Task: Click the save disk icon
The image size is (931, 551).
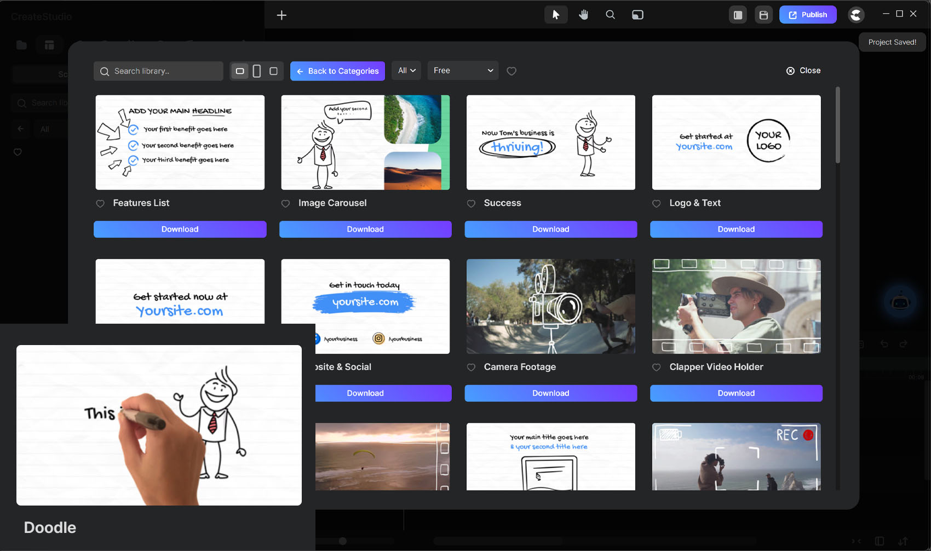Action: click(x=763, y=15)
